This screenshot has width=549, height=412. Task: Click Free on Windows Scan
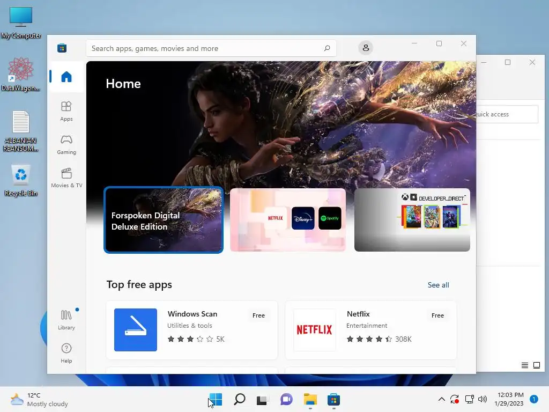tap(258, 315)
